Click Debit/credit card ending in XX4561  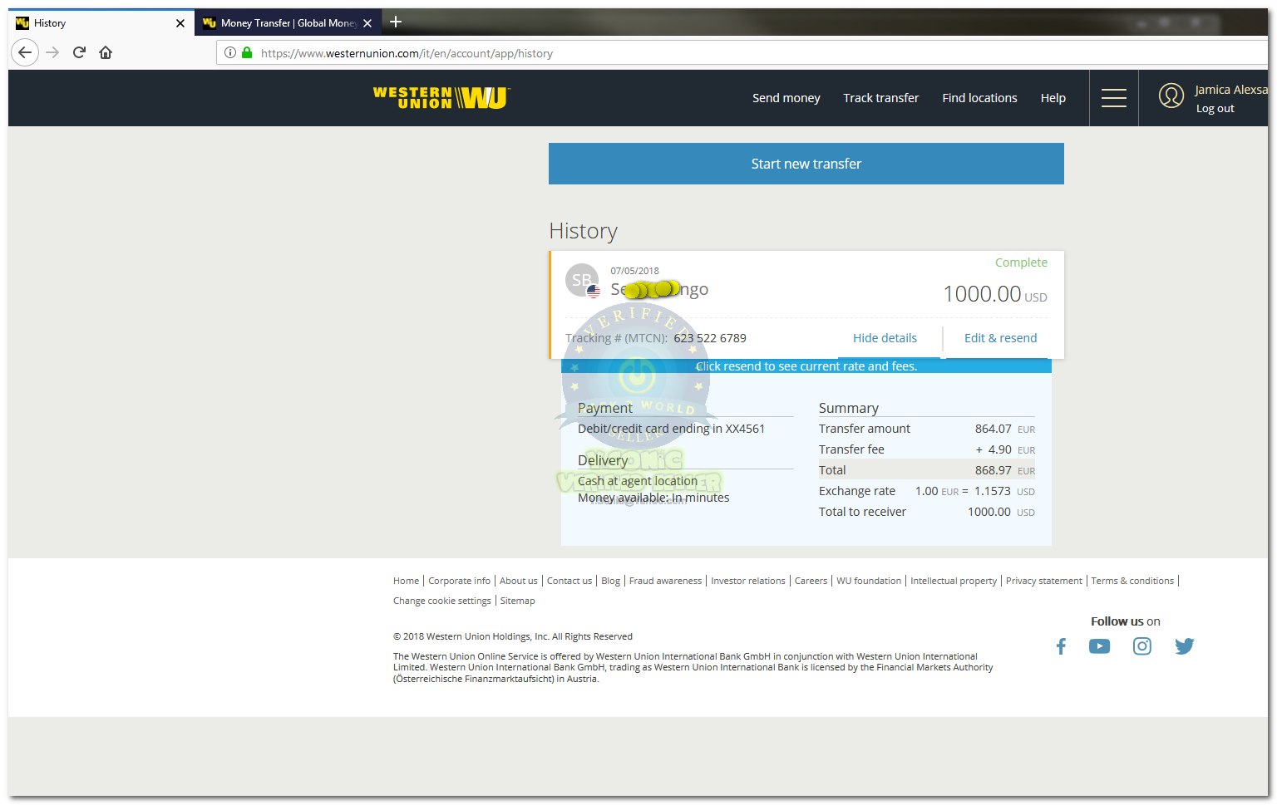[x=671, y=429]
